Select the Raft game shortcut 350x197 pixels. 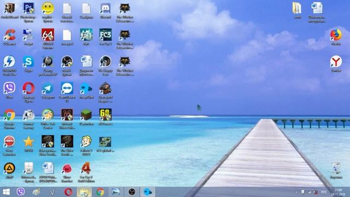pos(86,35)
